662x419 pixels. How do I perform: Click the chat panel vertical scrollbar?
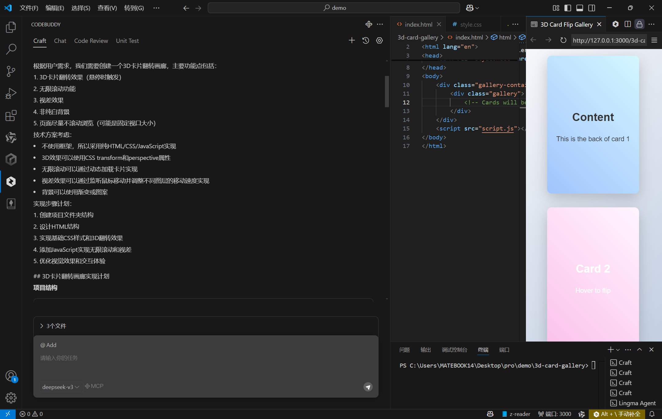pos(387,91)
